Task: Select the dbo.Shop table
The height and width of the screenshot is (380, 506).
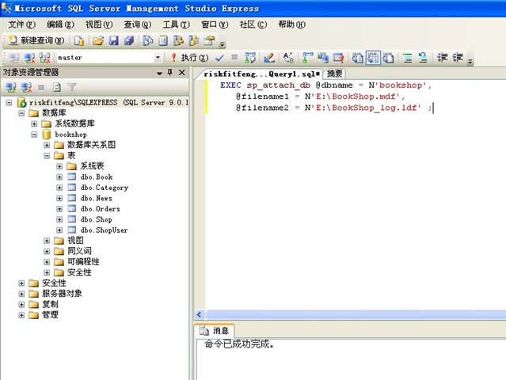Action: click(96, 219)
